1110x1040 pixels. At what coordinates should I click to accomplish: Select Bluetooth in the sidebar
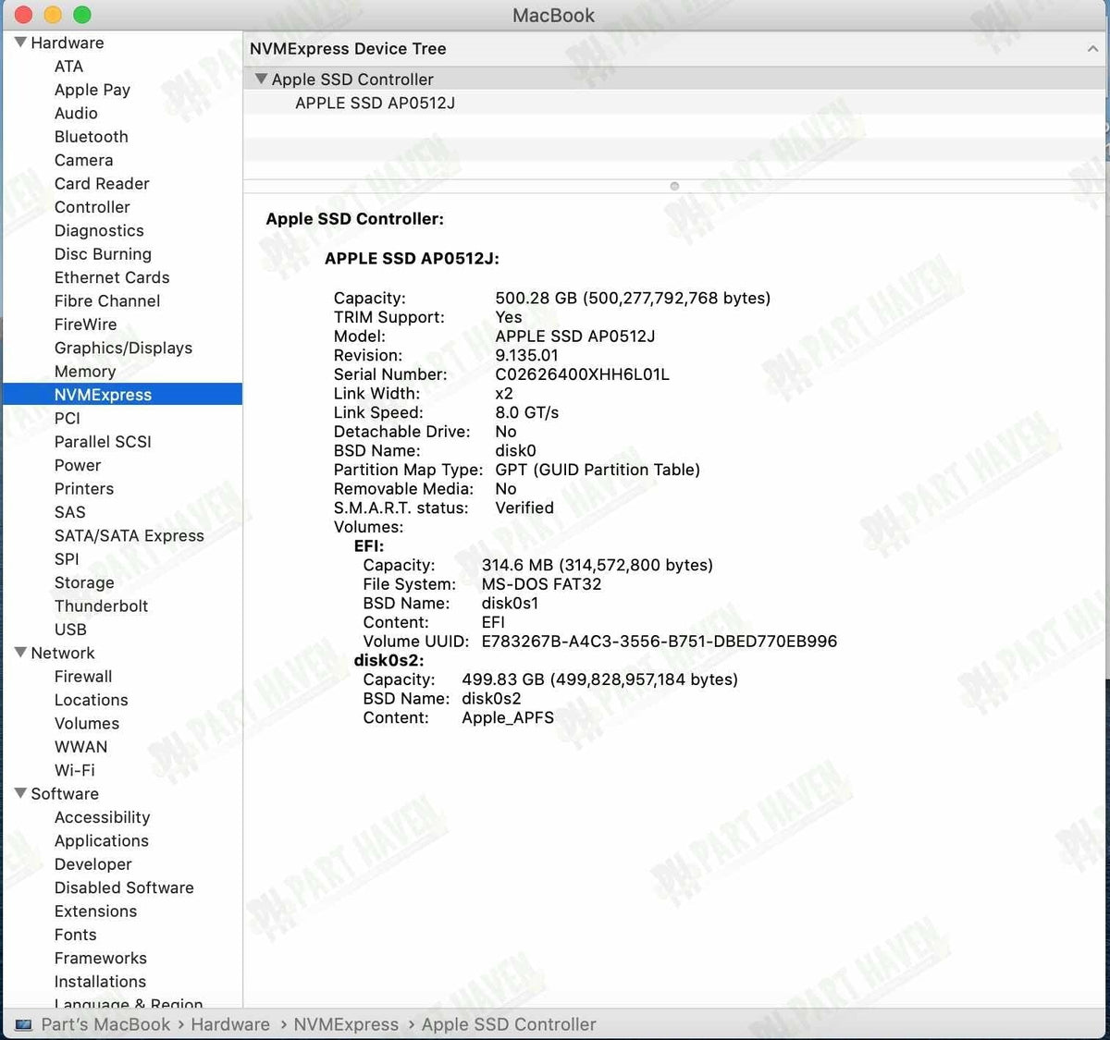[x=92, y=137]
